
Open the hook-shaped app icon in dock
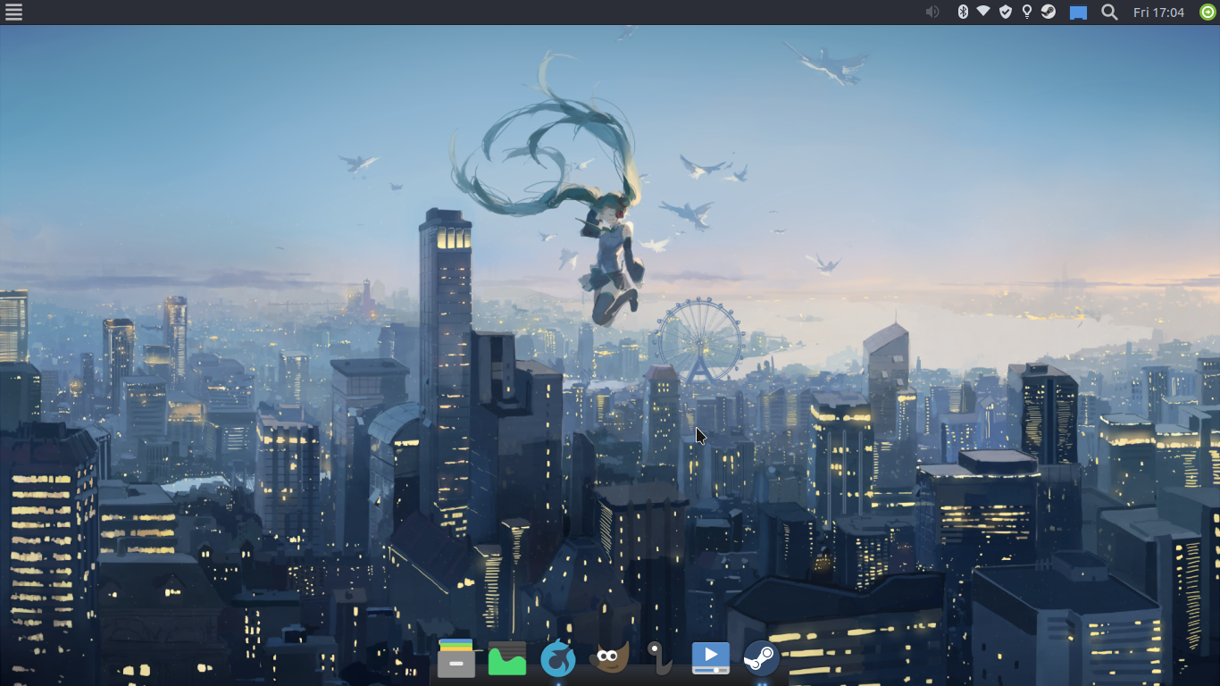click(x=659, y=659)
